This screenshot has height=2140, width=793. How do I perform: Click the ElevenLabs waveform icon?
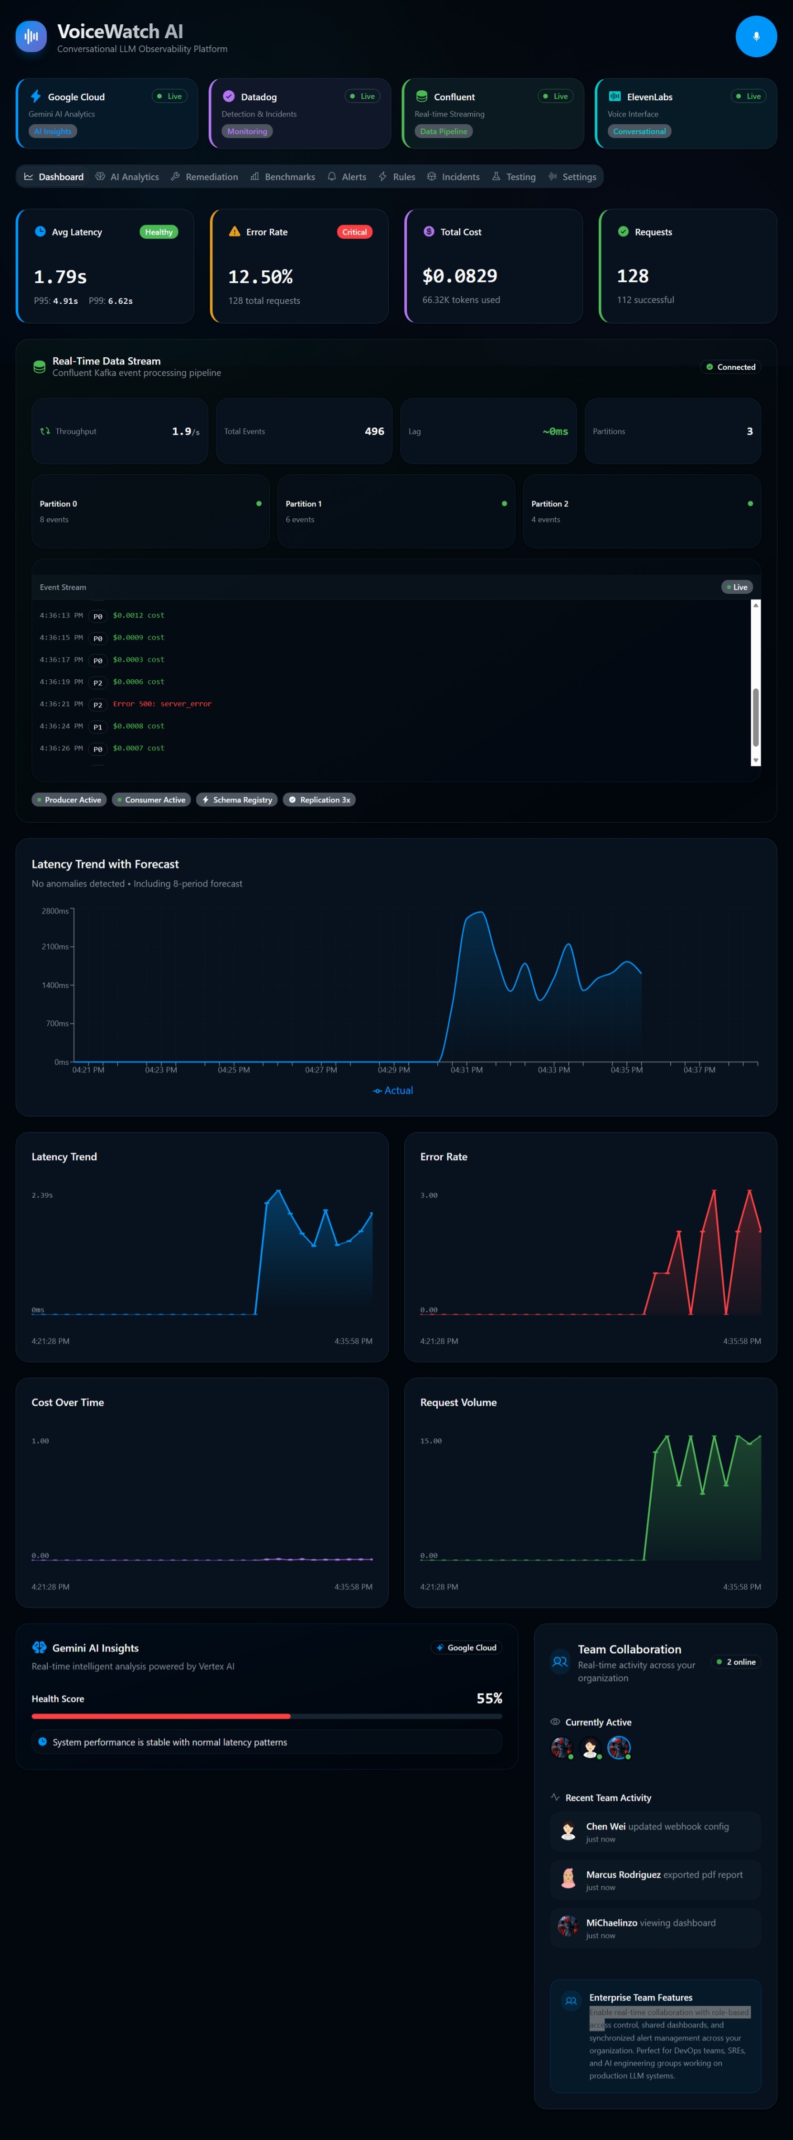tap(614, 96)
